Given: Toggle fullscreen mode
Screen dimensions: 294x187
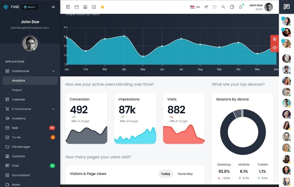Looking at the screenshot, I should 215,7.
